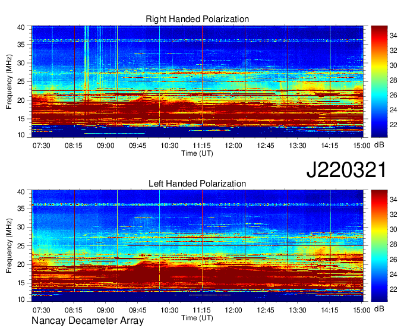Click "10:30" time tick on Right Handed plot
Viewport: 404px width, 328px height.
pos(169,146)
